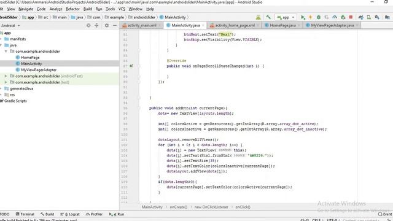Image resolution: width=393 pixels, height=221 pixels.
Task: Open the Run tool window
Action: 117,214
